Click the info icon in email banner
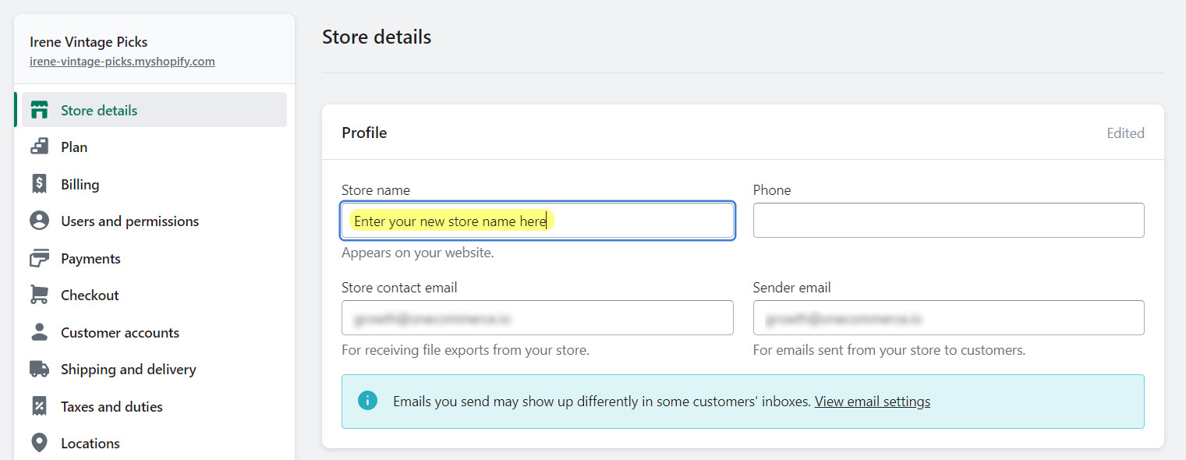 (367, 401)
